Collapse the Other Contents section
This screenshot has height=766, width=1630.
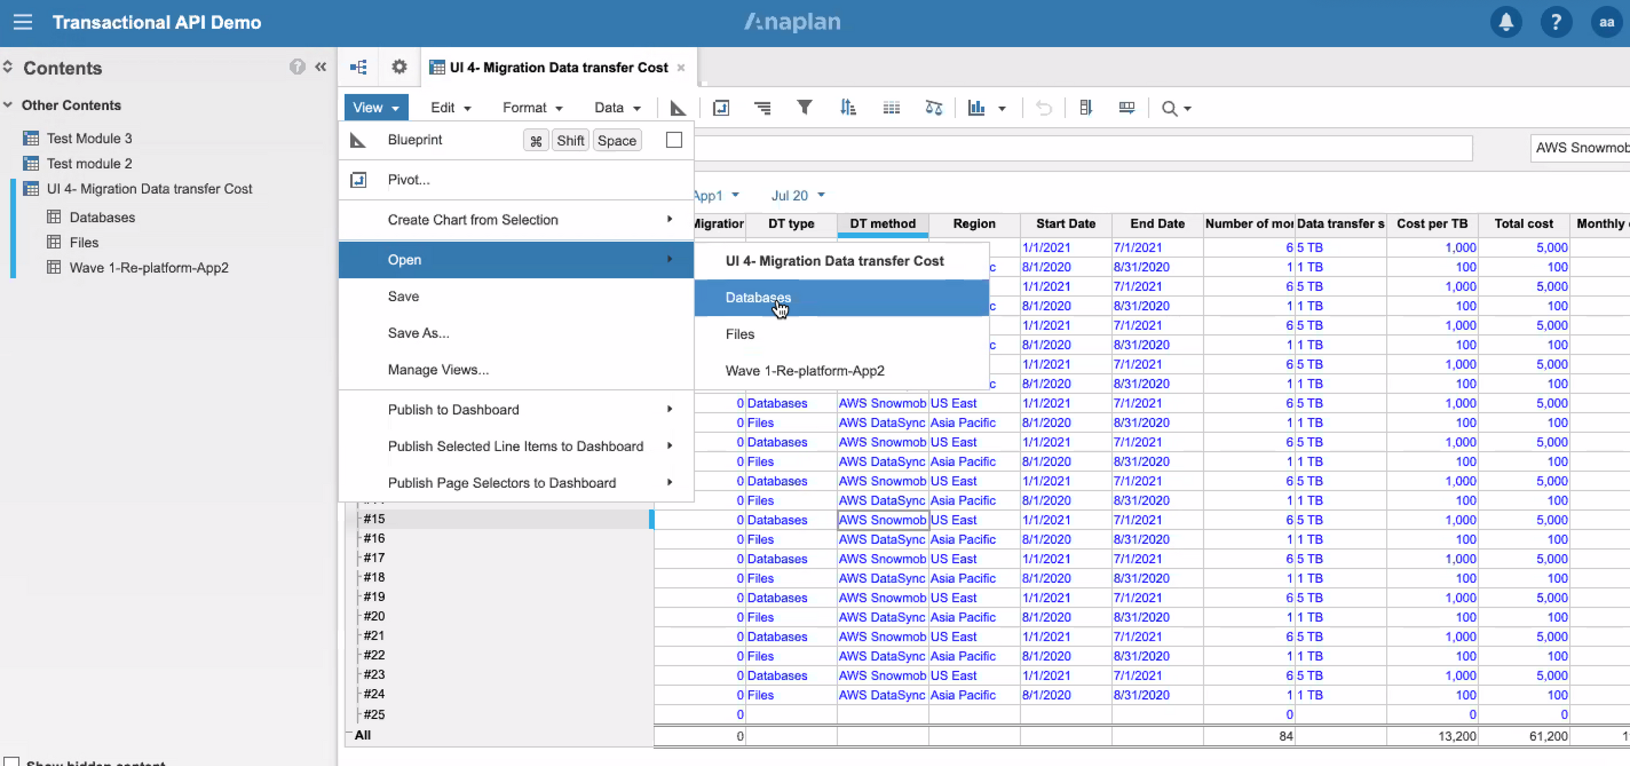click(x=8, y=105)
